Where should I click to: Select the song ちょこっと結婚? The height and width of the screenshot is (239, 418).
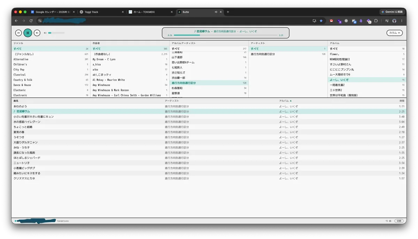pyautogui.click(x=209, y=127)
